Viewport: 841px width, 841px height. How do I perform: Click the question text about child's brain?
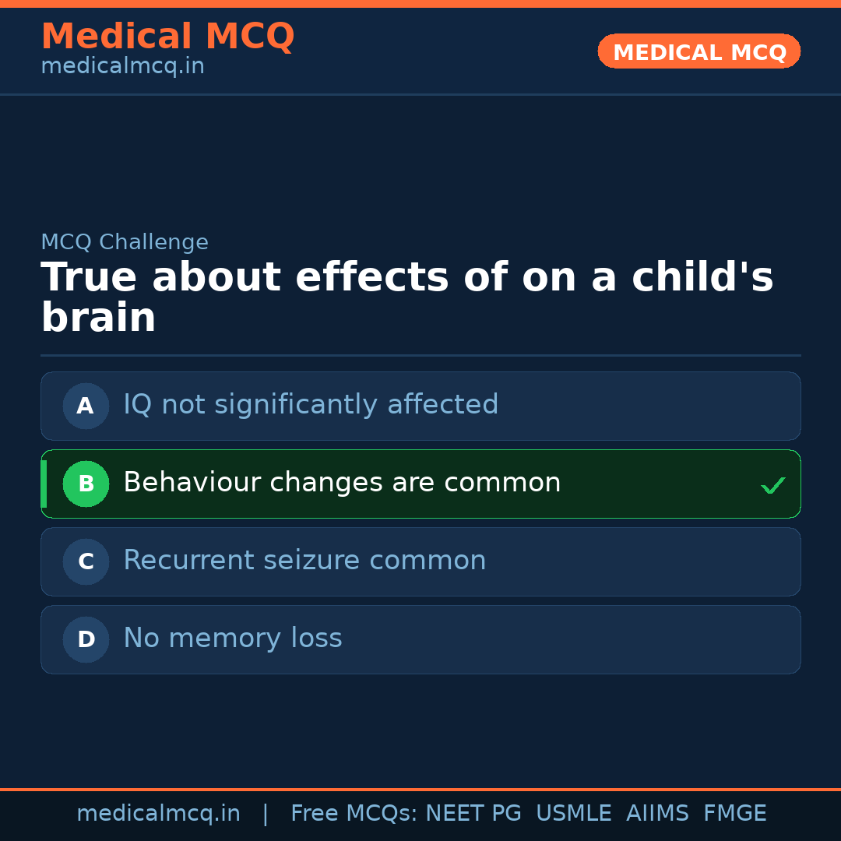click(406, 297)
